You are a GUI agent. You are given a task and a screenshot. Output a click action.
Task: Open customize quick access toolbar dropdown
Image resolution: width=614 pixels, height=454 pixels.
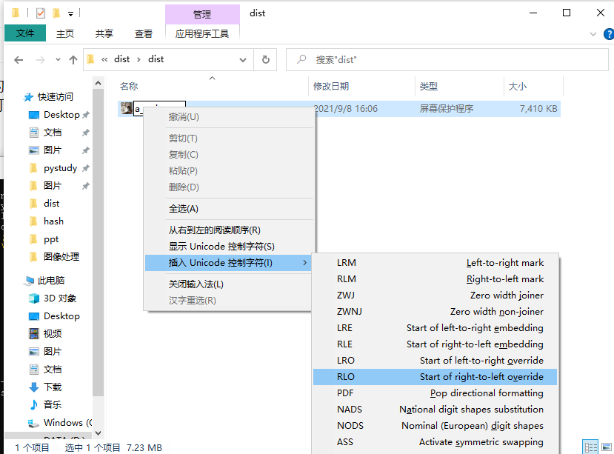click(x=70, y=14)
